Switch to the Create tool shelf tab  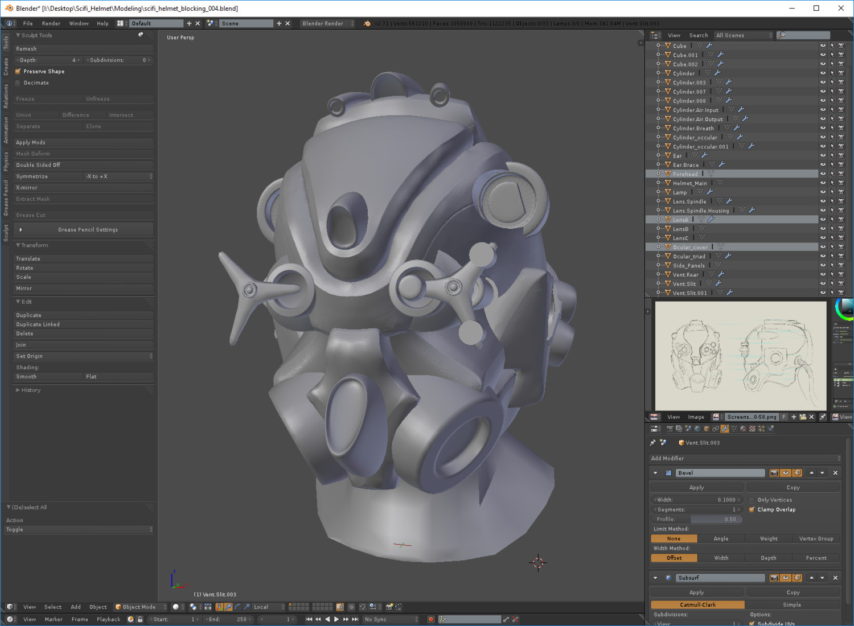tap(6, 66)
